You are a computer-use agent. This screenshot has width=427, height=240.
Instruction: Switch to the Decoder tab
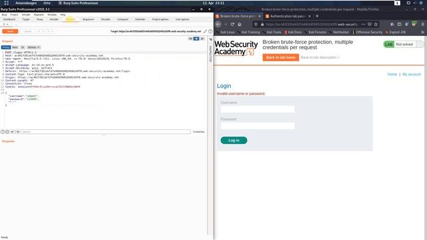[105, 19]
